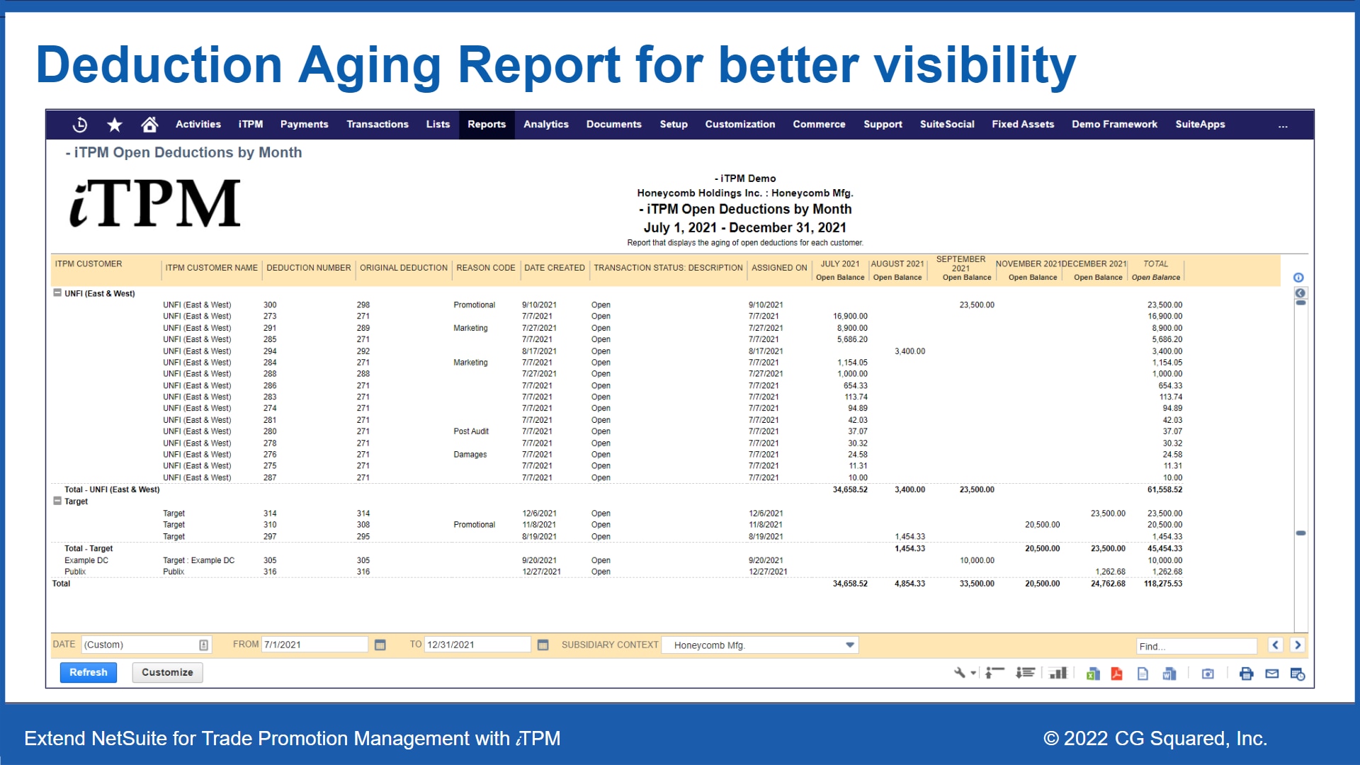The width and height of the screenshot is (1360, 765).
Task: Schedule the report with calendar-clock icon
Action: tap(1298, 674)
